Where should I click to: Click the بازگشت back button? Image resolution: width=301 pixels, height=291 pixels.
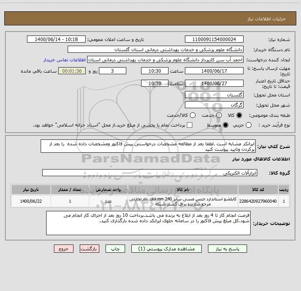click(90, 249)
